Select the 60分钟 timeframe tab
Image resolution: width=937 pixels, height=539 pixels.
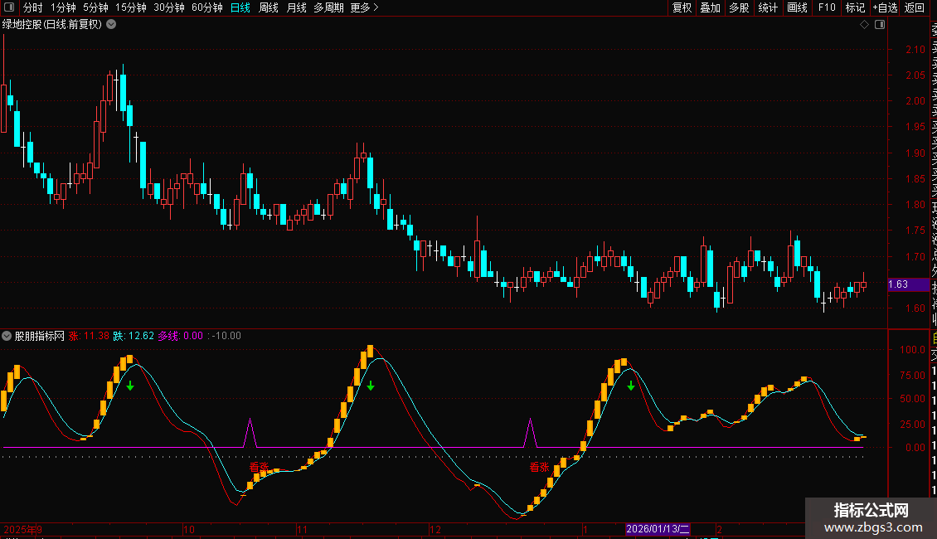pyautogui.click(x=206, y=8)
